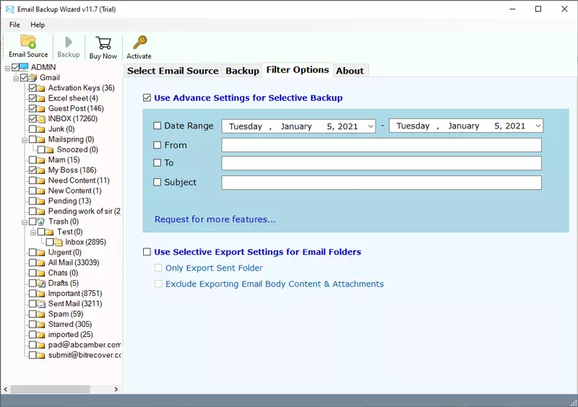578x407 pixels.
Task: Click the Backup play toolbar icon
Action: tap(69, 42)
